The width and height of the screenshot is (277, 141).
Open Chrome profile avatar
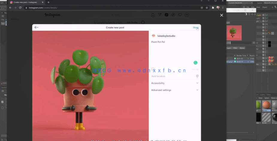click(218, 7)
